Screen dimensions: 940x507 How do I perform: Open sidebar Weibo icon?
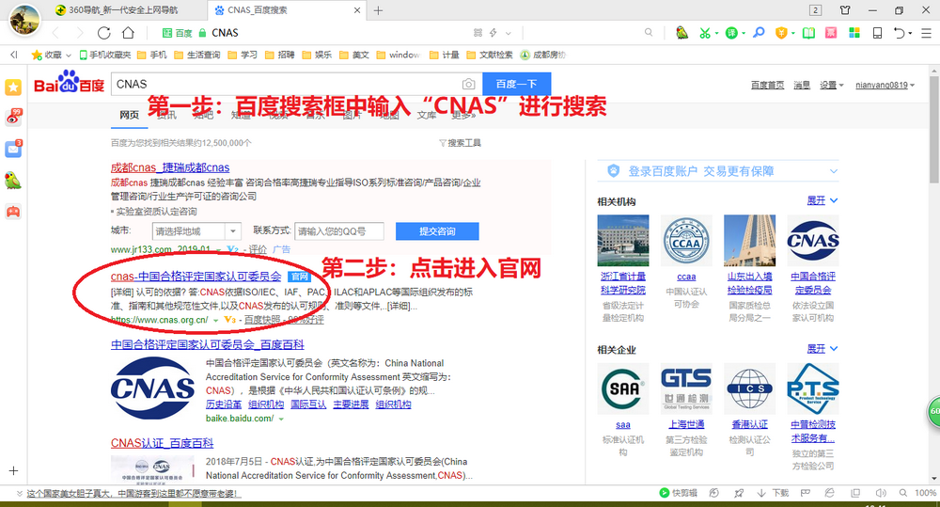13,117
